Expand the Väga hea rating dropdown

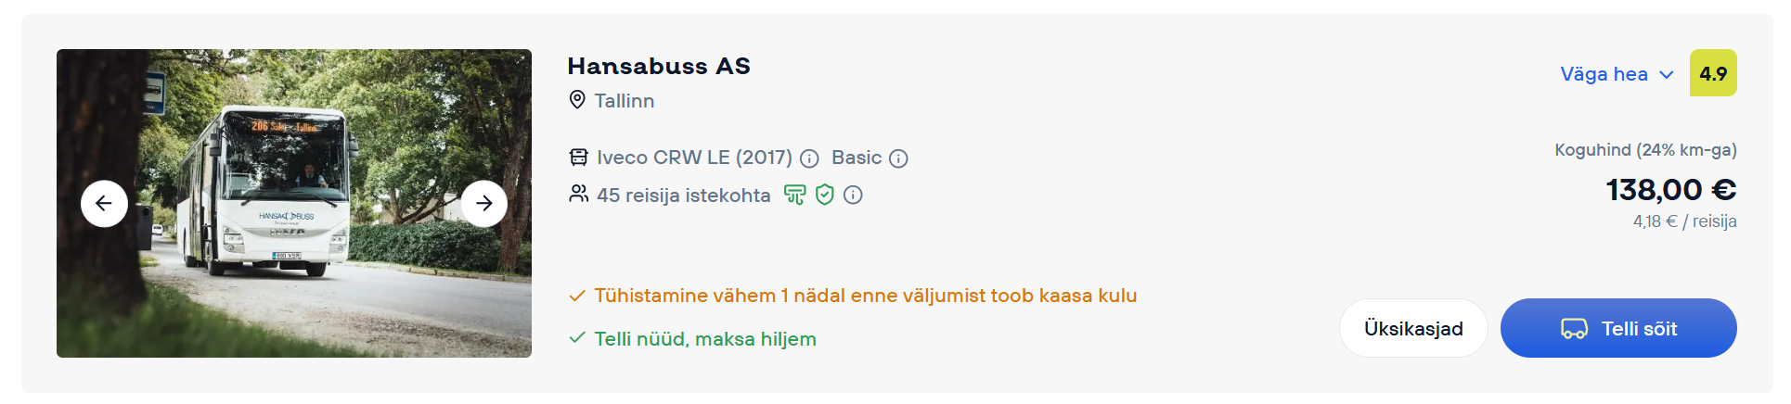(1604, 74)
